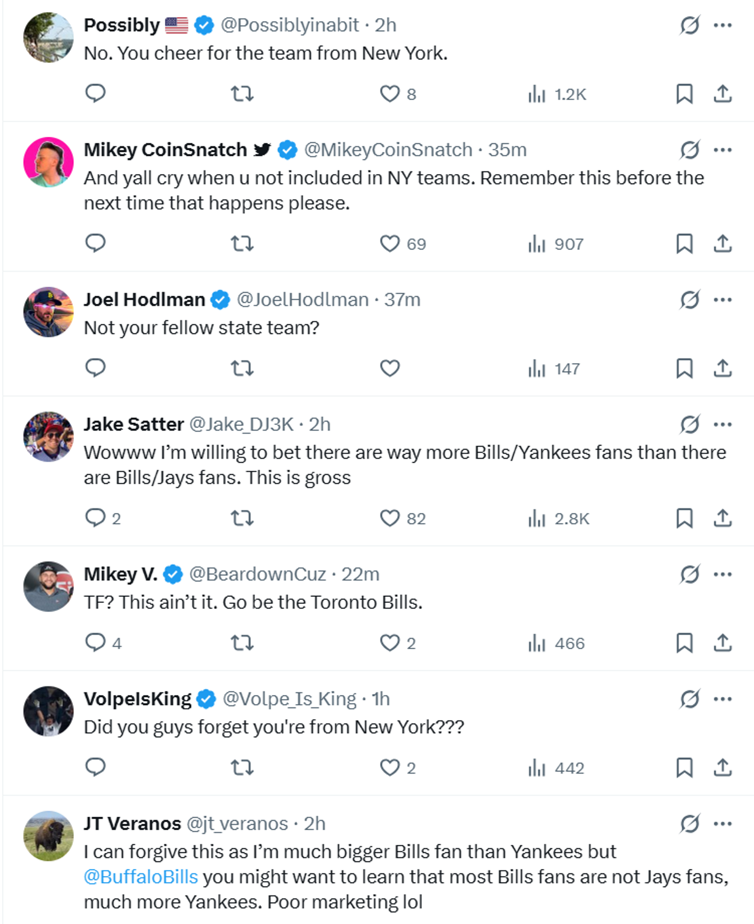
Task: Share Mikey V.'s Toronto Bills tweet
Action: point(722,643)
